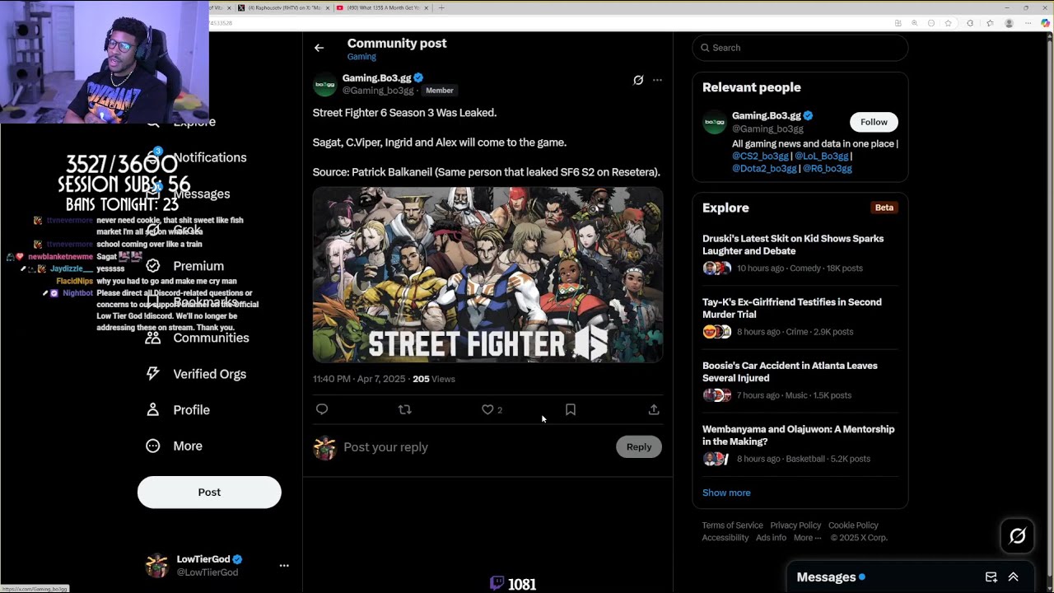Open Terms of Service link
1054x593 pixels.
(732, 525)
